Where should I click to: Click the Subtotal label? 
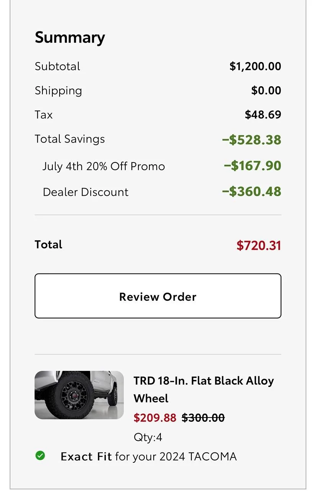(57, 66)
